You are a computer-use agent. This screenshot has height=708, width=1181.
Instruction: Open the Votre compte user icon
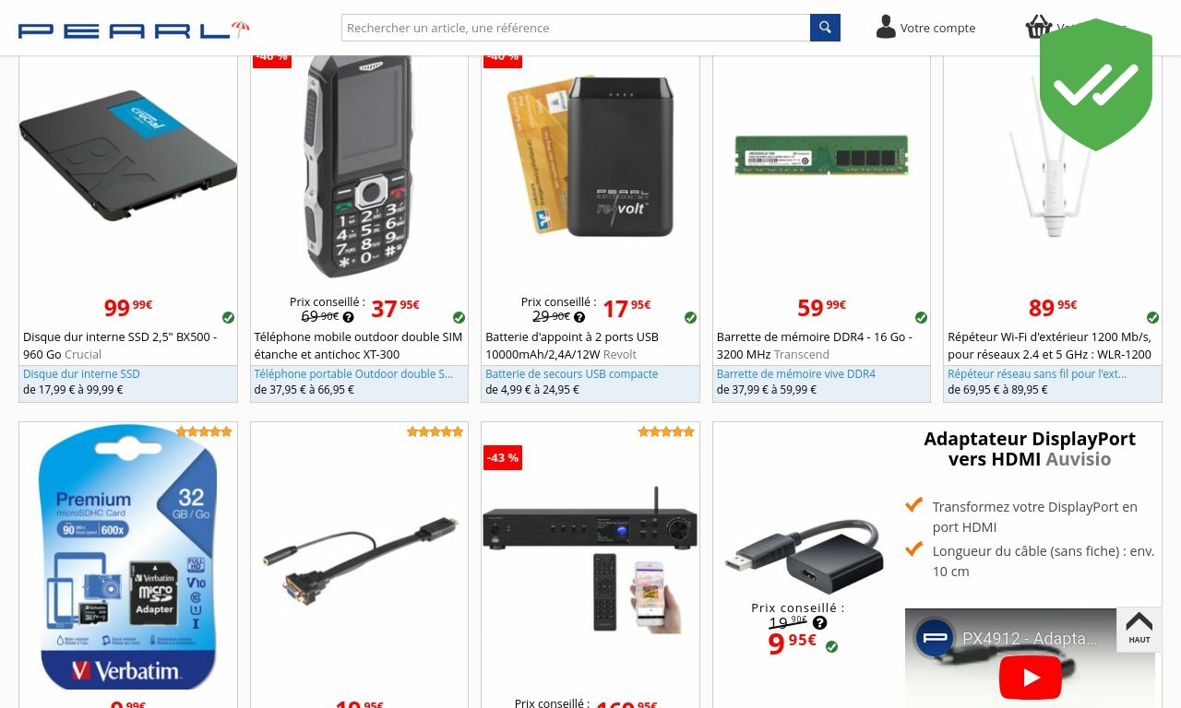tap(886, 27)
